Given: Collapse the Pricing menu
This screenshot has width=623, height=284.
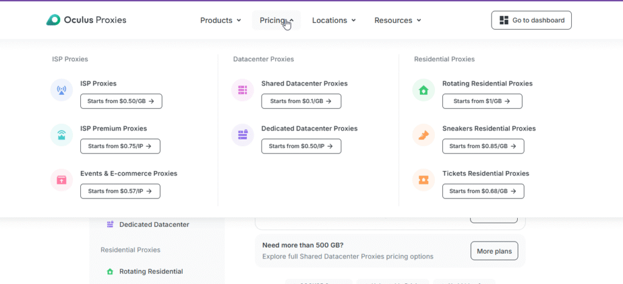Looking at the screenshot, I should tap(277, 20).
